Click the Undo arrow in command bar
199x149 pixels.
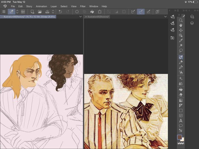pyautogui.click(x=60, y=12)
